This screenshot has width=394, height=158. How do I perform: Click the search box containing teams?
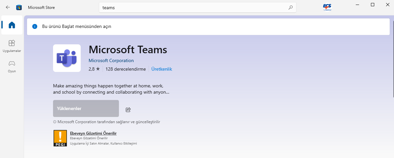coord(194,8)
